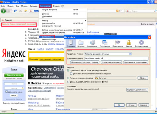Open the Приватность settings panel icon

pos(118,44)
